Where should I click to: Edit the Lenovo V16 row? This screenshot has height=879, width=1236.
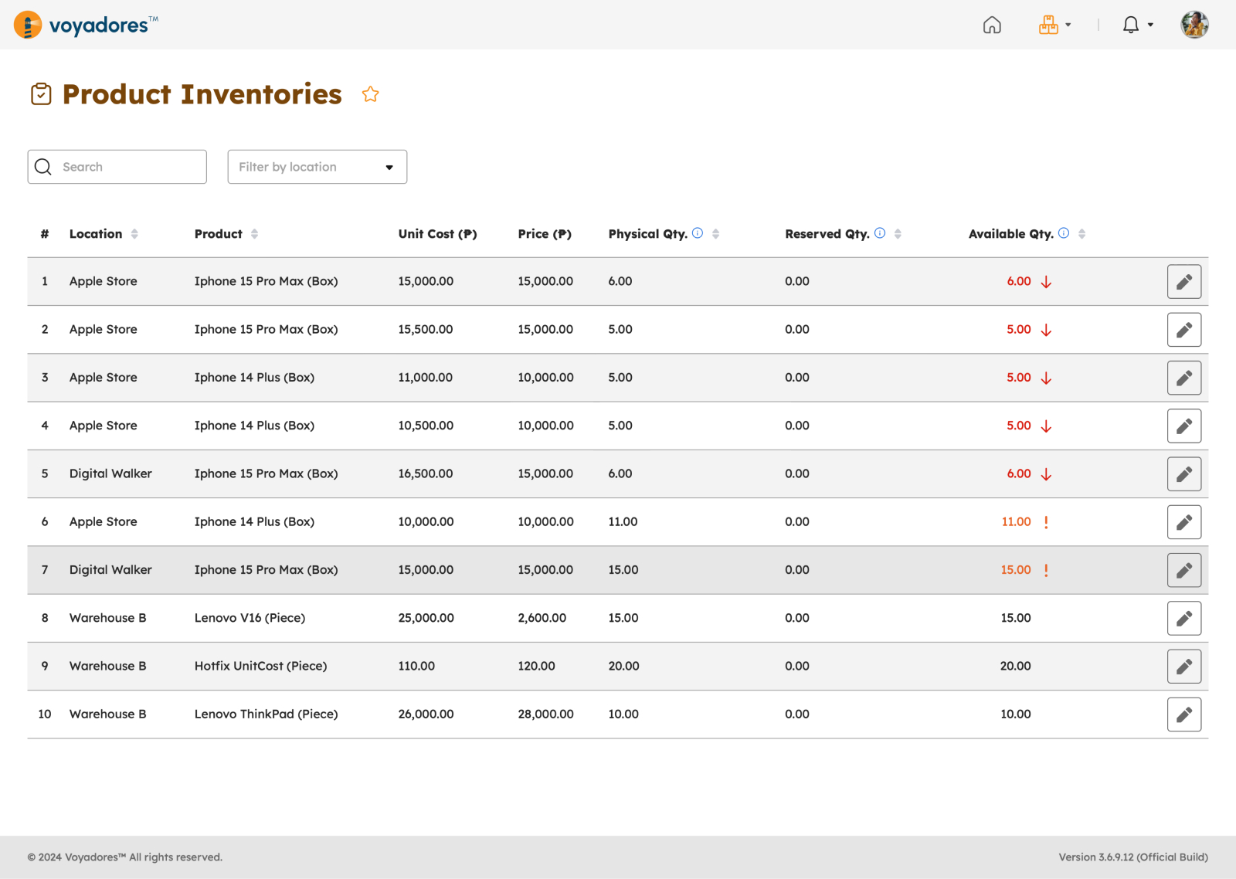(1184, 619)
